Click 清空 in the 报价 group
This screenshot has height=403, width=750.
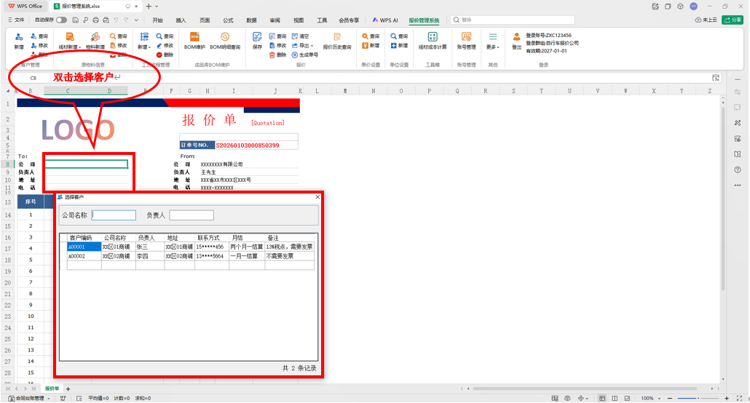point(301,36)
